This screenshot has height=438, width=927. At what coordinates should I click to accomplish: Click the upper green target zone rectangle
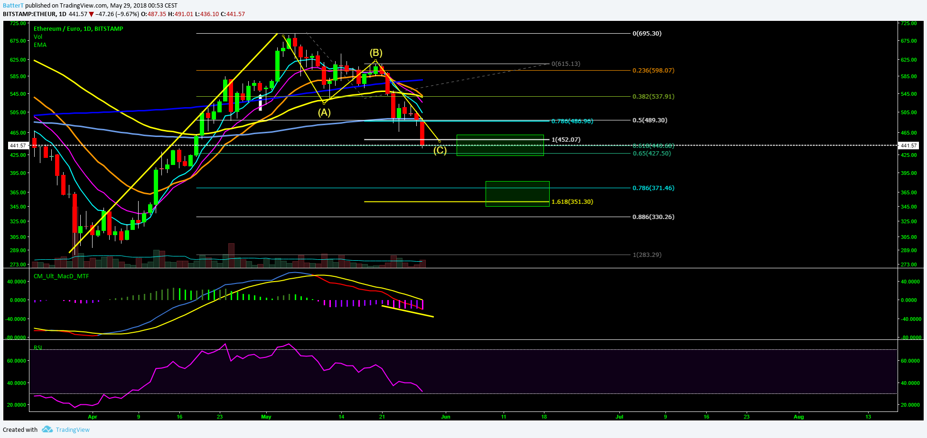point(500,146)
